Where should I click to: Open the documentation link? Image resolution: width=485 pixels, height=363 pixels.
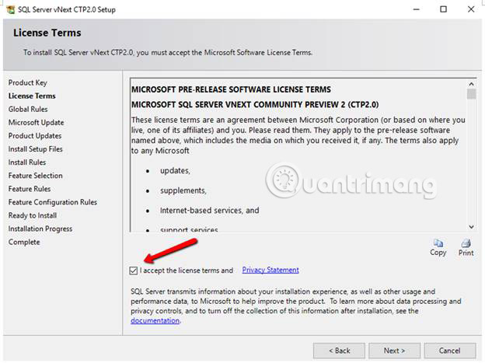pos(155,320)
